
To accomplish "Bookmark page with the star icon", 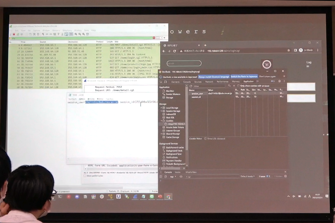I will click(288, 51).
